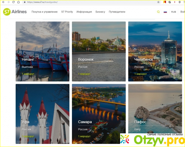Image resolution: width=185 pixels, height=147 pixels.
Task: Reload the page with the refresh icon
Action: coord(13,2)
